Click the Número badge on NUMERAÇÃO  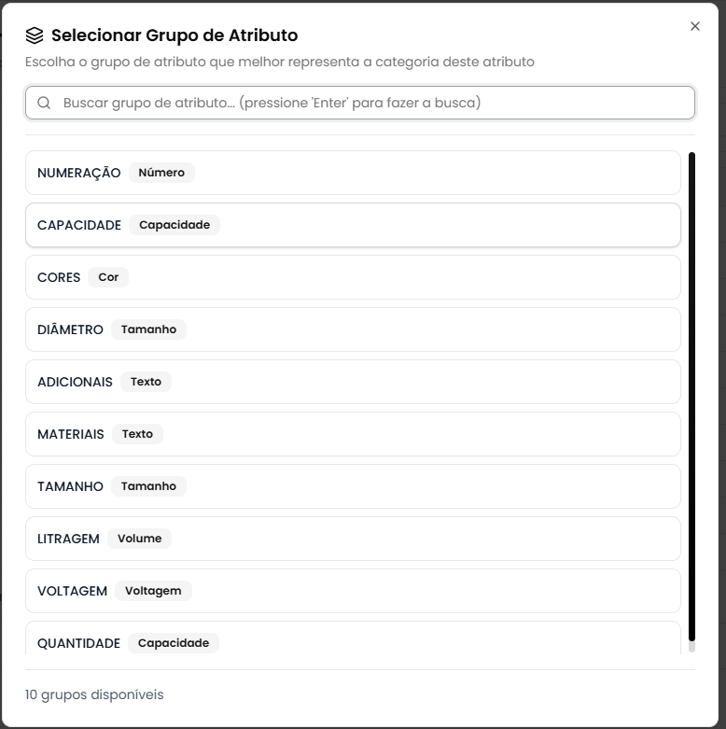point(161,173)
